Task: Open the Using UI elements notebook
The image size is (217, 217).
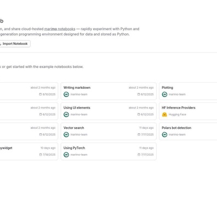Action: click(108, 111)
